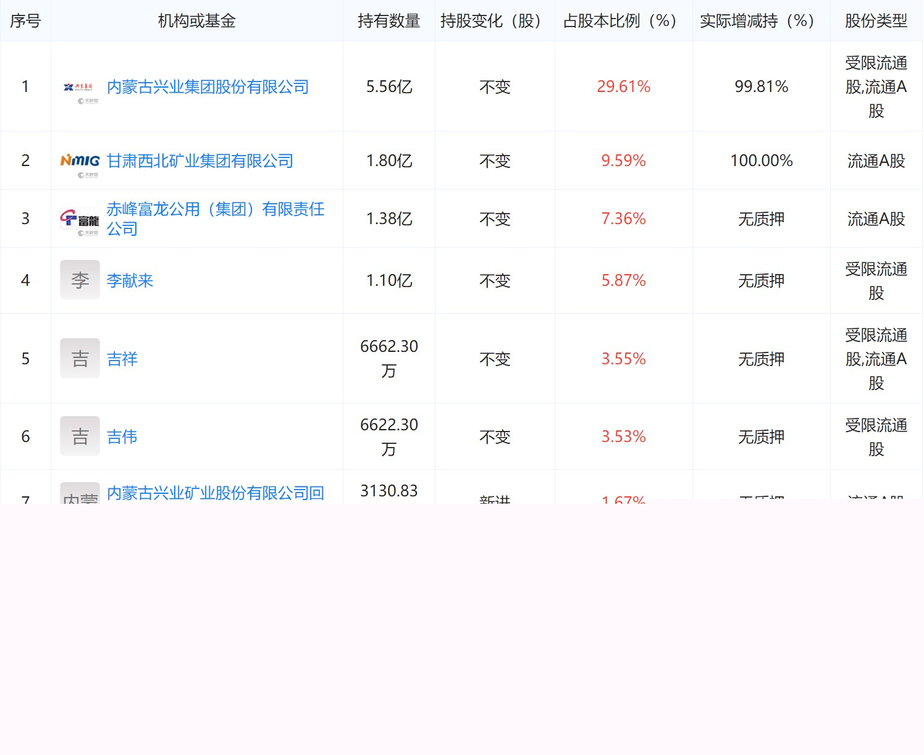Click the 持有数量 column header
This screenshot has width=924, height=755.
(x=389, y=21)
